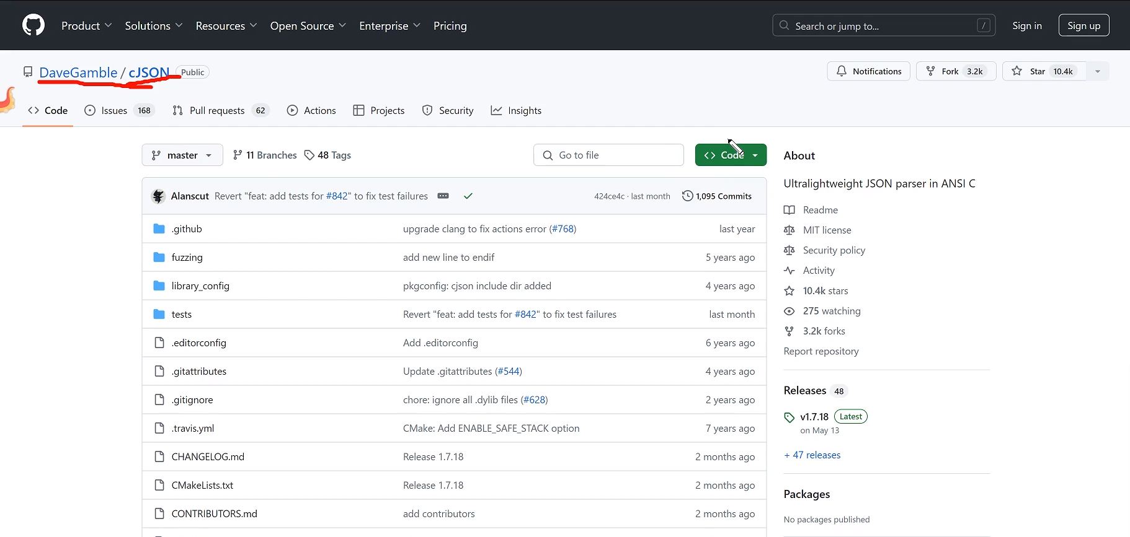
Task: Click the Security policy scale icon
Action: 789,250
